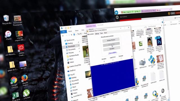Open Animal ABC Powerpoint desktop file
Screen dimensions: 180x101
click(18, 20)
